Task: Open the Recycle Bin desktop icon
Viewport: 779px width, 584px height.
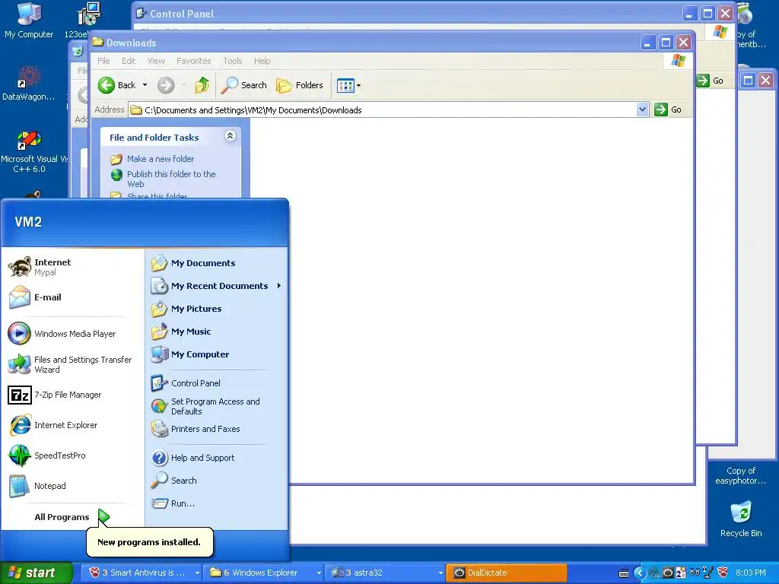Action: pyautogui.click(x=741, y=519)
